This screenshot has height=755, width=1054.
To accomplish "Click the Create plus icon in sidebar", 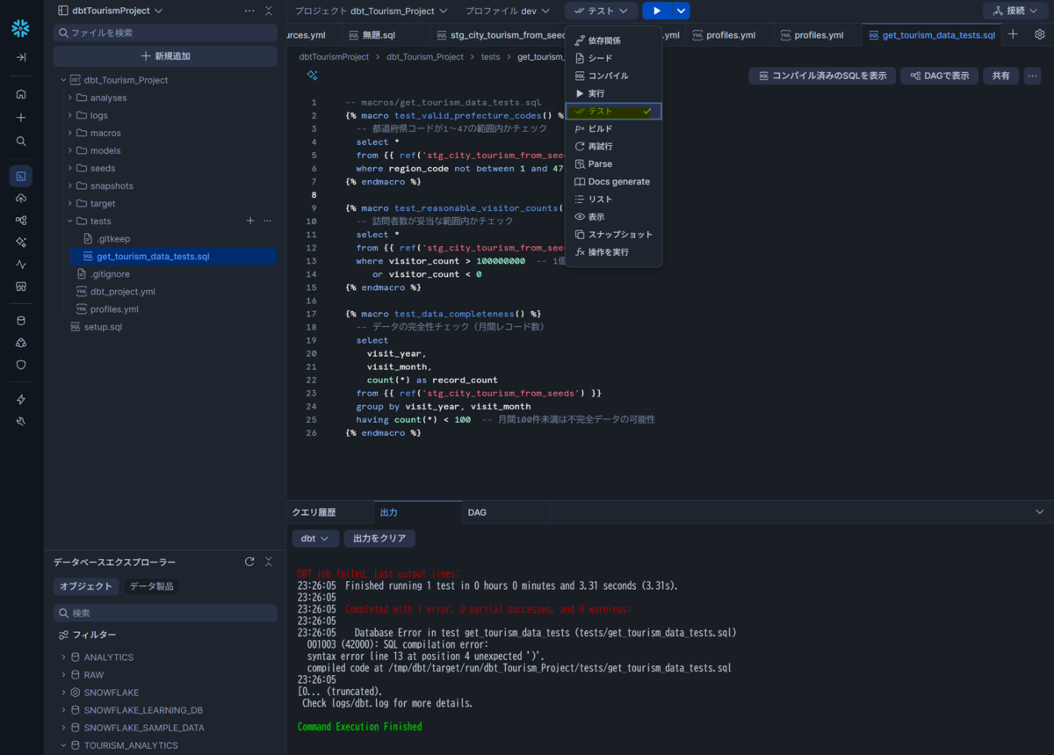I will coord(21,118).
